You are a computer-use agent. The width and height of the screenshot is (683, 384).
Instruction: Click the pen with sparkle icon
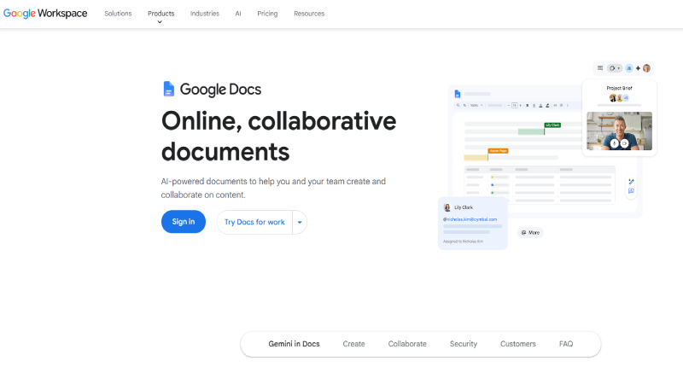click(x=631, y=182)
